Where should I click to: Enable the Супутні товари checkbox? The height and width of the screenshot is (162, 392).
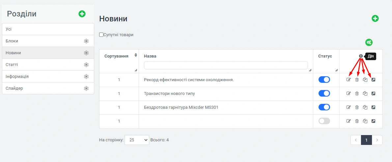coord(101,35)
